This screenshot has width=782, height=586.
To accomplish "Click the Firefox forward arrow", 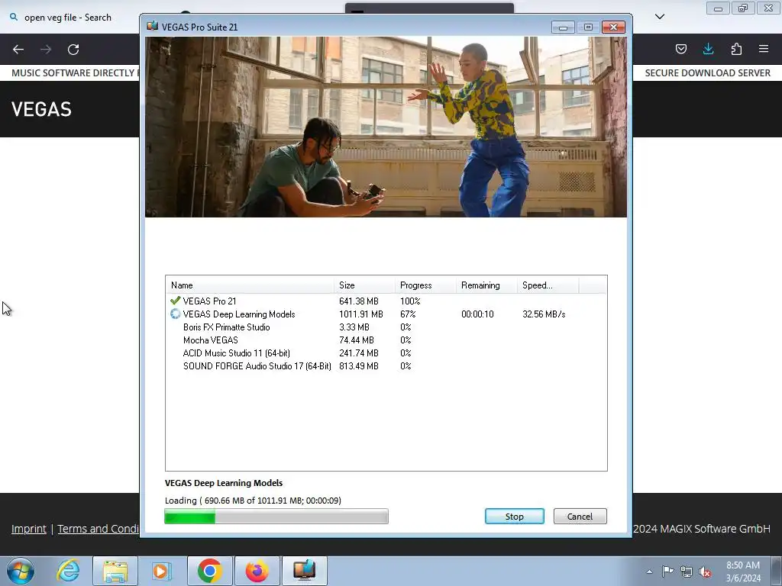I will [46, 50].
